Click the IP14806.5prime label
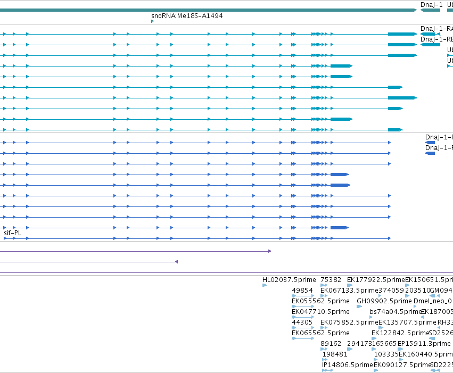The image size is (453, 373). coord(348,365)
